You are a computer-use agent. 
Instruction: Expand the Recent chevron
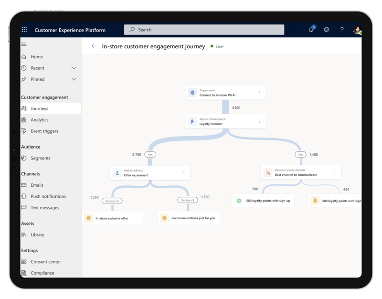(x=74, y=68)
